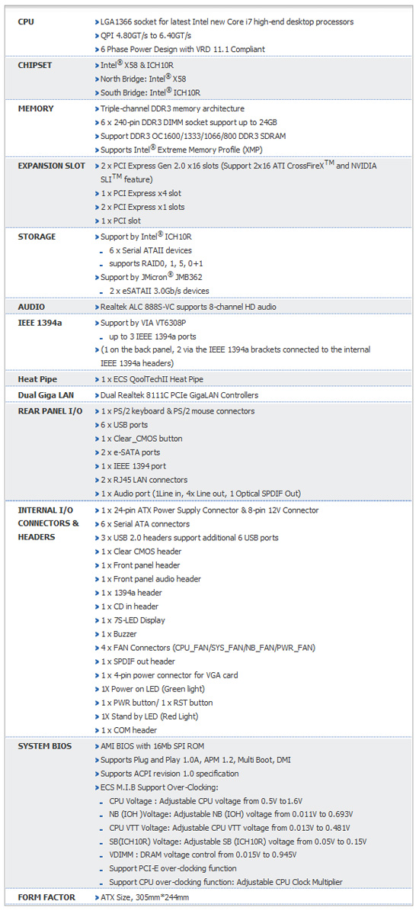
Task: Click the 'North Bridge: Intel X58' line
Action: [x=143, y=79]
